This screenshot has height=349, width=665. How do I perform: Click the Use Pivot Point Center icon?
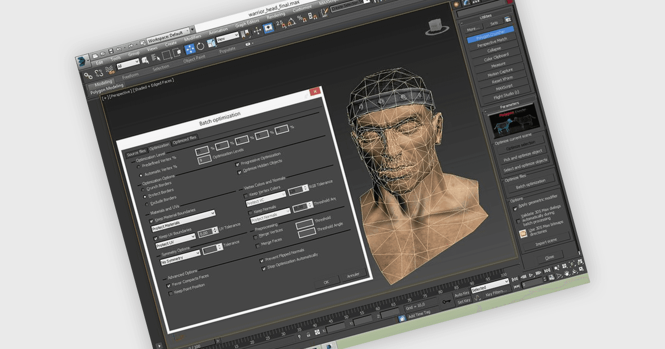[245, 33]
